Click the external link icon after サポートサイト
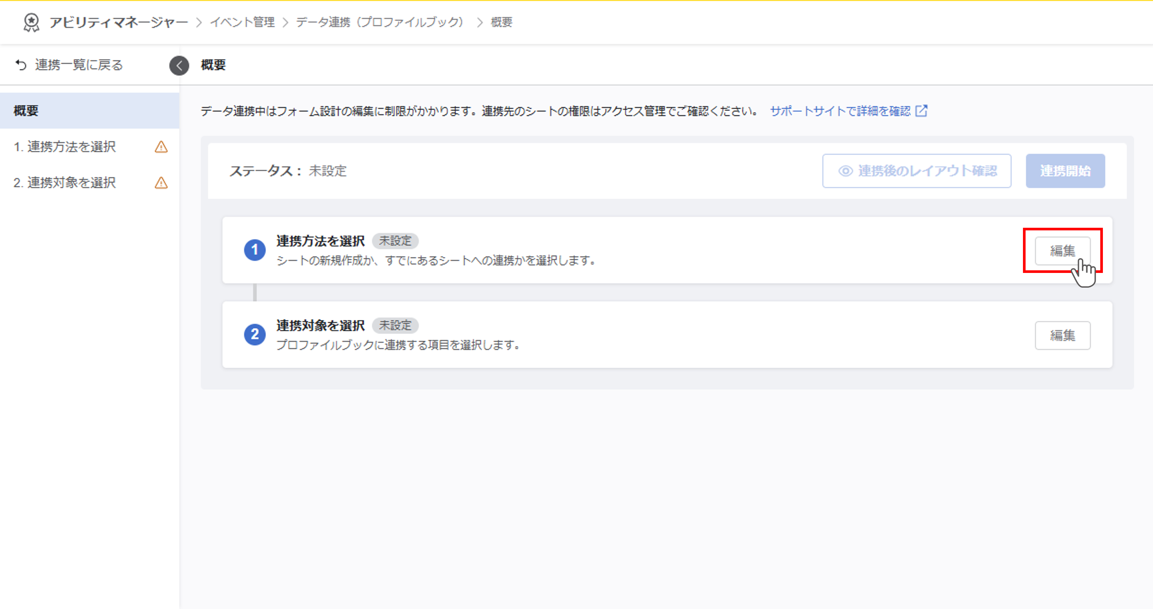1153x609 pixels. tap(921, 110)
